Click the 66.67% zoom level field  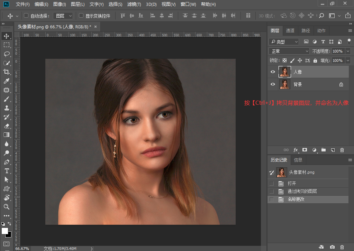pos(22,249)
